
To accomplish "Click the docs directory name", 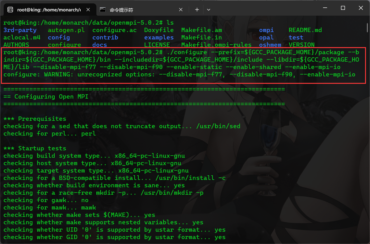I will pyautogui.click(x=99, y=45).
